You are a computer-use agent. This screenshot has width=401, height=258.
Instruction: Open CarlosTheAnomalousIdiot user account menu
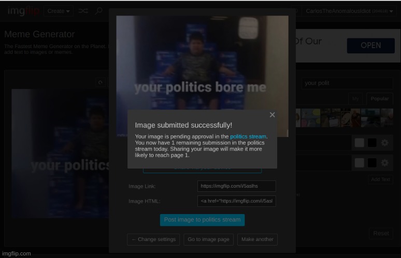[x=349, y=11]
